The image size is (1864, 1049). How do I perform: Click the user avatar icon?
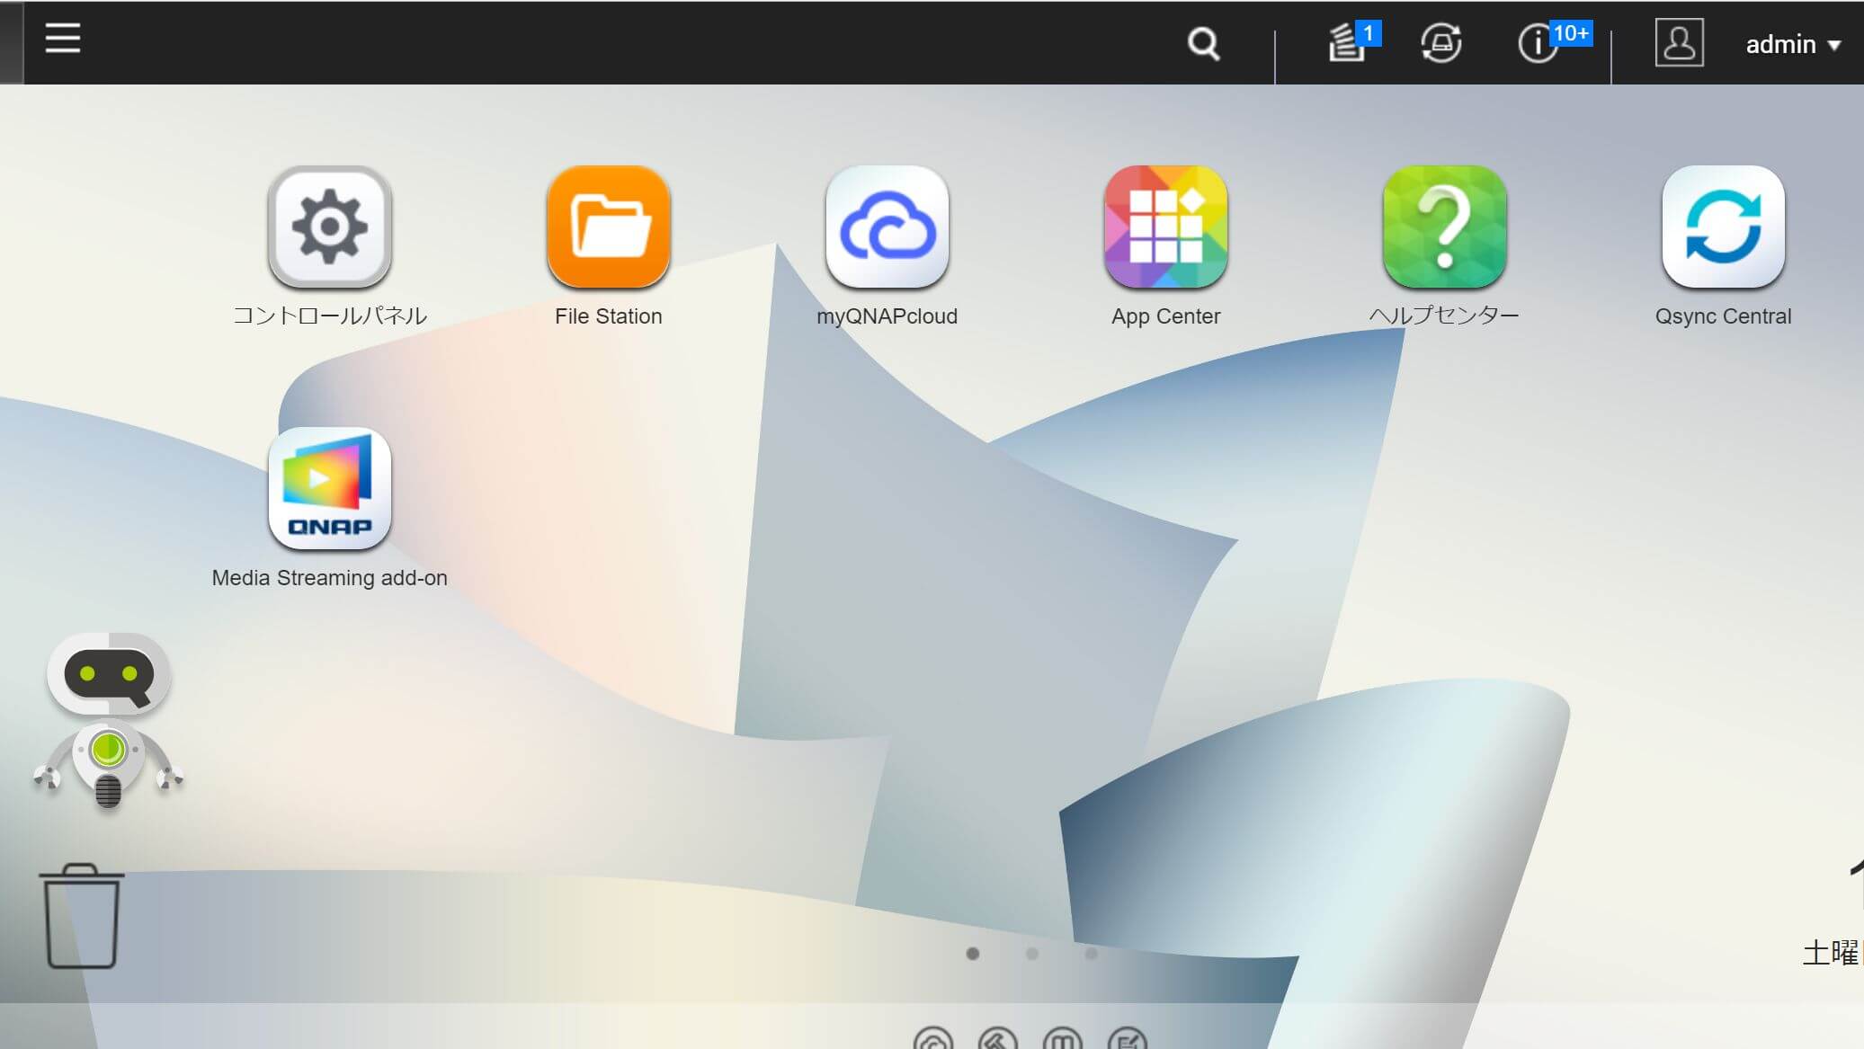pyautogui.click(x=1679, y=42)
